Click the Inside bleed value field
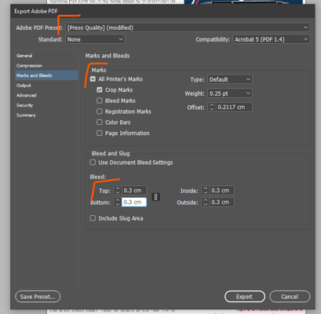 tap(221, 190)
